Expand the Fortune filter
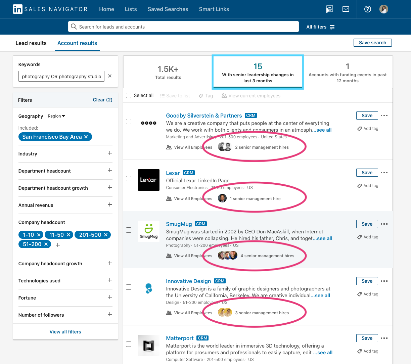Viewport: 411px width, 364px height. (110, 297)
